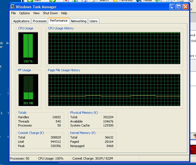Minimize the Windows Task Manager window
Viewport: 196px width, 165px height.
click(173, 7)
